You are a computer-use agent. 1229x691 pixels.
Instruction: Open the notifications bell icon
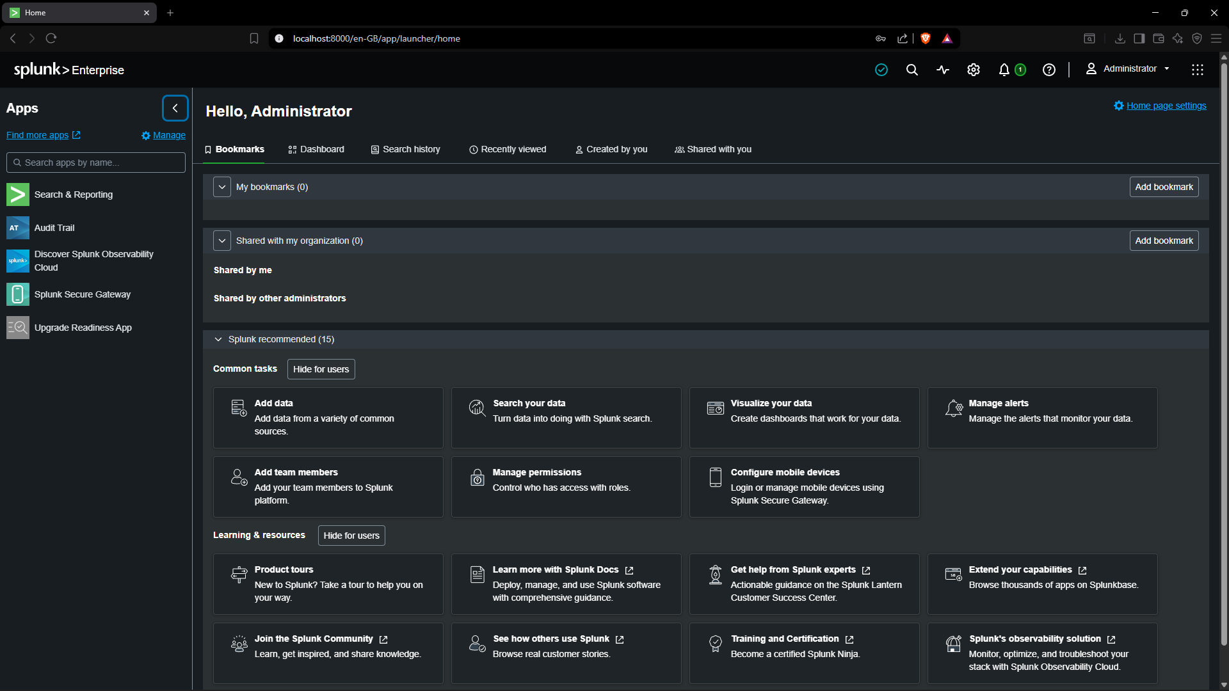tap(1004, 70)
